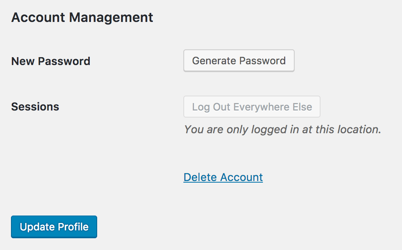Screen dimensions: 402x250
Task: Click the word 'Profile' in Update Profile
Action: click(73, 227)
